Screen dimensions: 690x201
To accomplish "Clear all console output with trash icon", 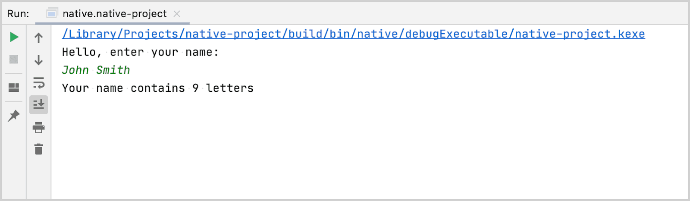I will (39, 149).
